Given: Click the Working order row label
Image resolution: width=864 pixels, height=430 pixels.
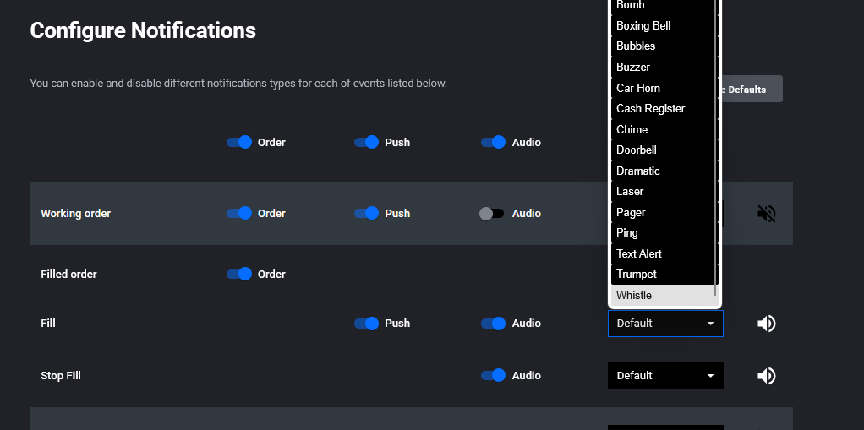Looking at the screenshot, I should coord(75,213).
